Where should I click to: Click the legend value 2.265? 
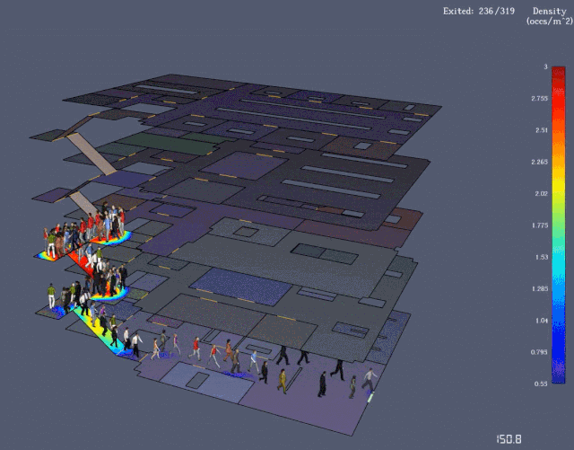(x=540, y=162)
